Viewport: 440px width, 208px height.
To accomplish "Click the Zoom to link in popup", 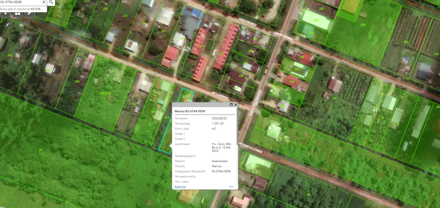I will (180, 187).
